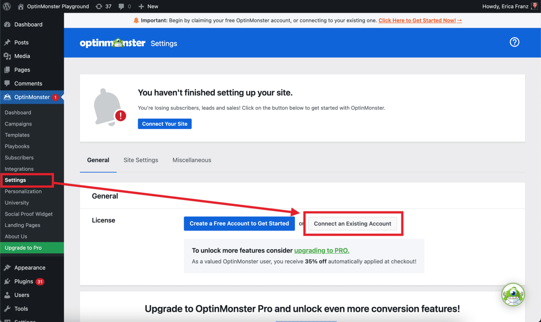Open the upgrading to PRO link
Image resolution: width=541 pixels, height=322 pixels.
[321, 250]
